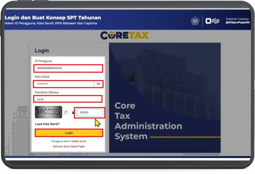Click the captcha answer input box
This screenshot has height=174, width=255.
(89, 112)
